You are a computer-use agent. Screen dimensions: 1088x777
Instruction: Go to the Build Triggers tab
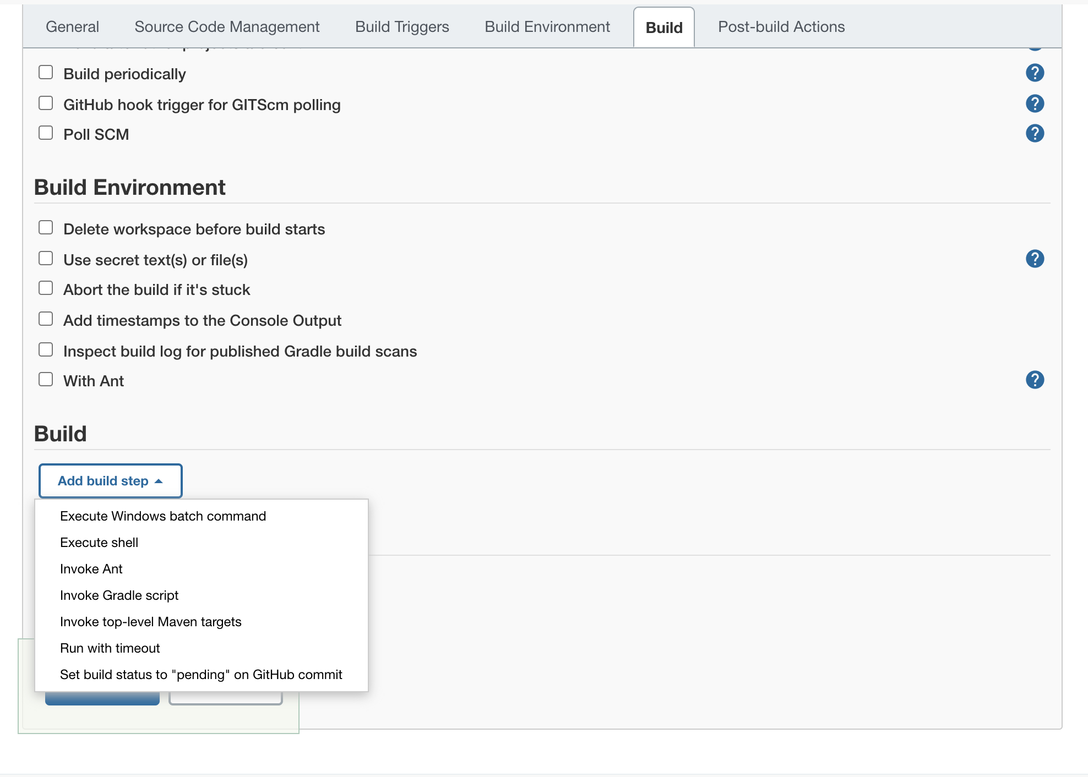[x=402, y=26]
